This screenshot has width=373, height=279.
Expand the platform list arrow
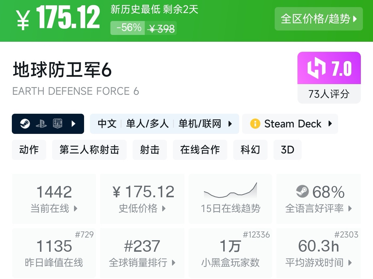click(x=74, y=124)
